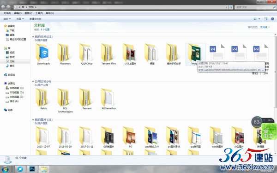Click the 4 个位置 link

(45, 30)
